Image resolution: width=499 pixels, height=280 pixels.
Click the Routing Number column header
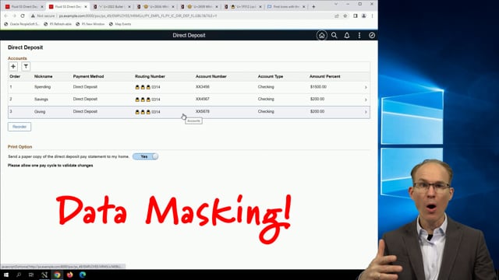tap(150, 76)
